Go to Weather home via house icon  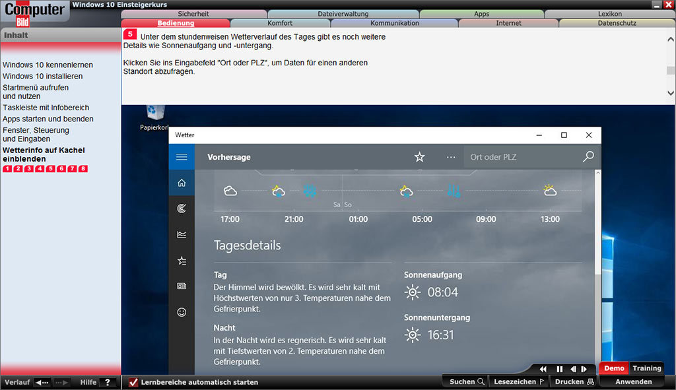[x=182, y=183]
